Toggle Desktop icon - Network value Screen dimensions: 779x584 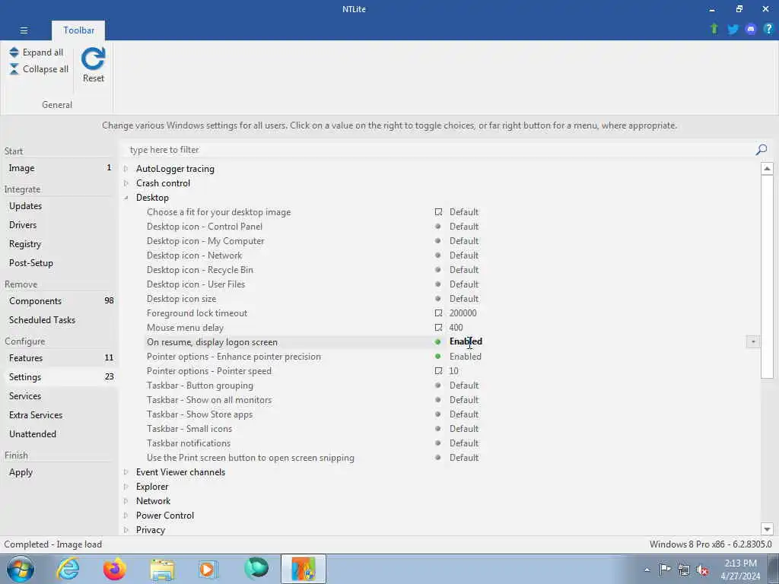point(464,255)
